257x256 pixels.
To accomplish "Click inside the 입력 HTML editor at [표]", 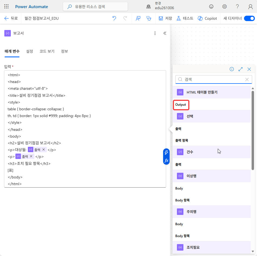I will [x=10, y=170].
